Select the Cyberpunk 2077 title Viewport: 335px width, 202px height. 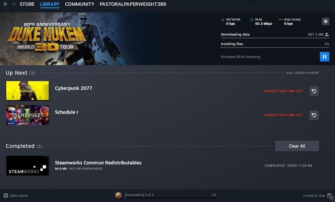tap(73, 88)
